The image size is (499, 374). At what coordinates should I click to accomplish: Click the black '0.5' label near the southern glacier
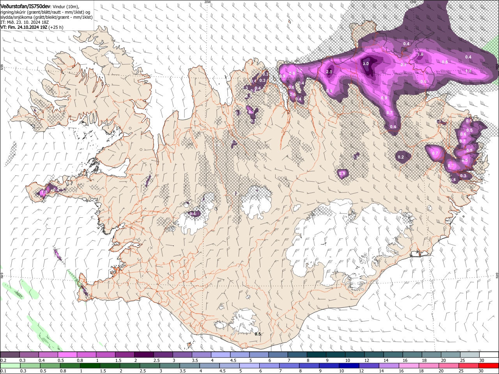coord(258,334)
